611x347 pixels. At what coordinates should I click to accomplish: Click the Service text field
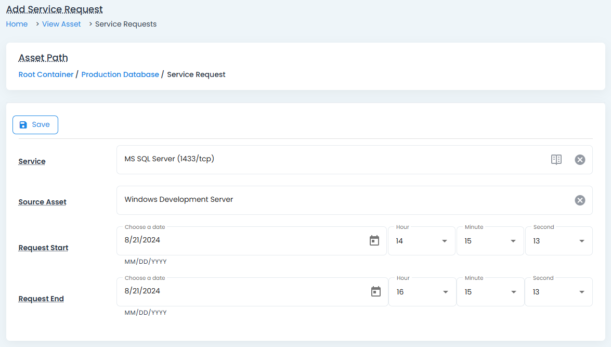pyautogui.click(x=333, y=159)
